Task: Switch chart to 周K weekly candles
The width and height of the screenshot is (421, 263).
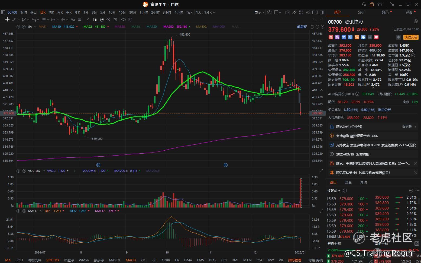Action: [51, 12]
